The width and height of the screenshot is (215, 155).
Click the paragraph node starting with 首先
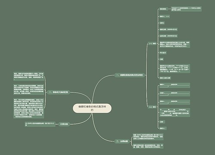[x=29, y=76]
